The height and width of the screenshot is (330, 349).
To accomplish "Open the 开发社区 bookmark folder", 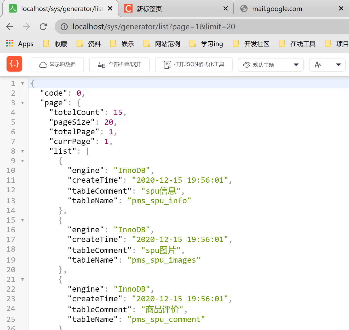I will tap(251, 44).
